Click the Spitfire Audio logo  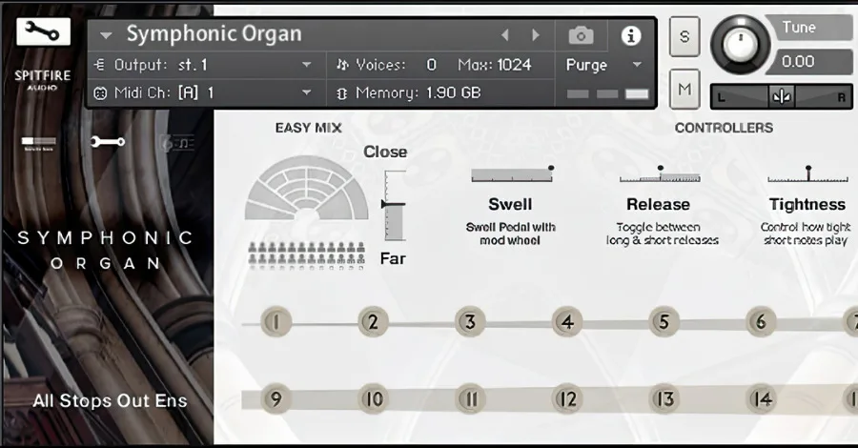[x=43, y=79]
